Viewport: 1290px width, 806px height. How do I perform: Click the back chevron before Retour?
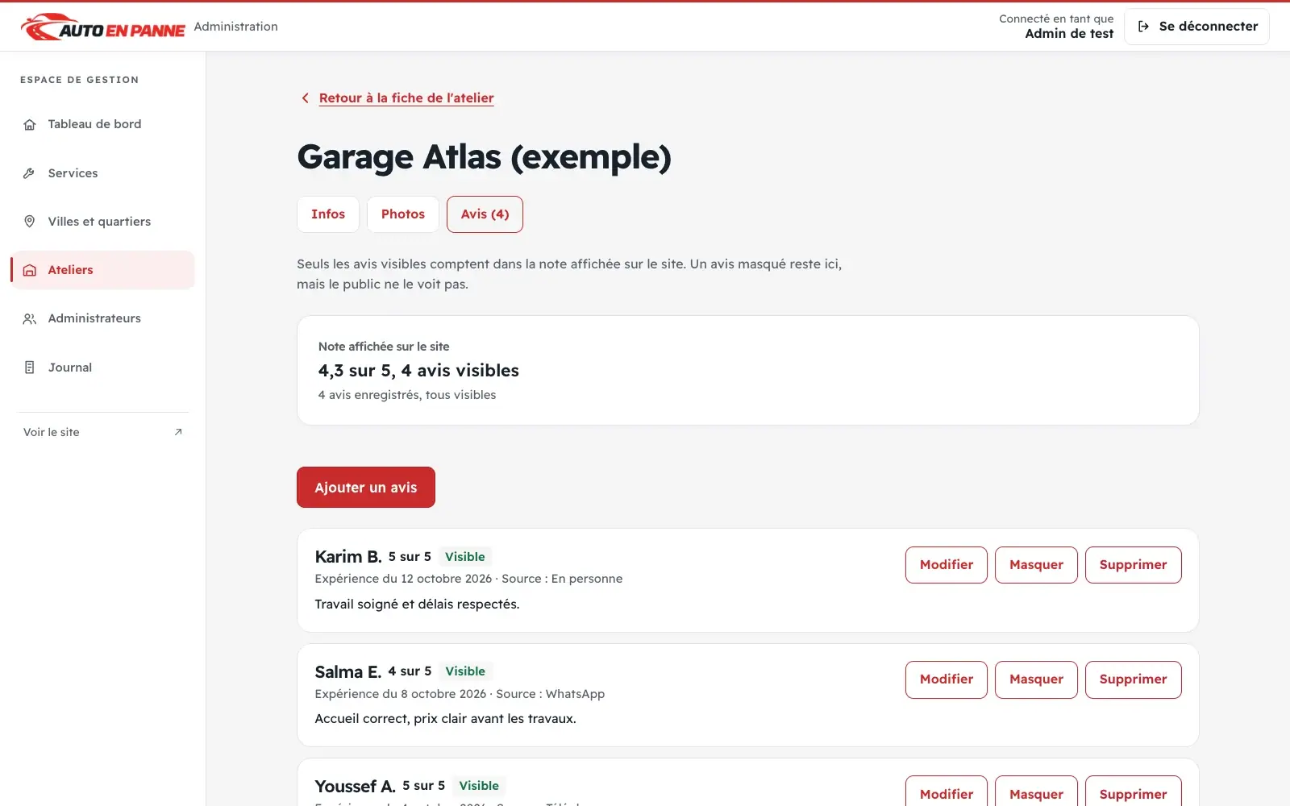(x=305, y=98)
